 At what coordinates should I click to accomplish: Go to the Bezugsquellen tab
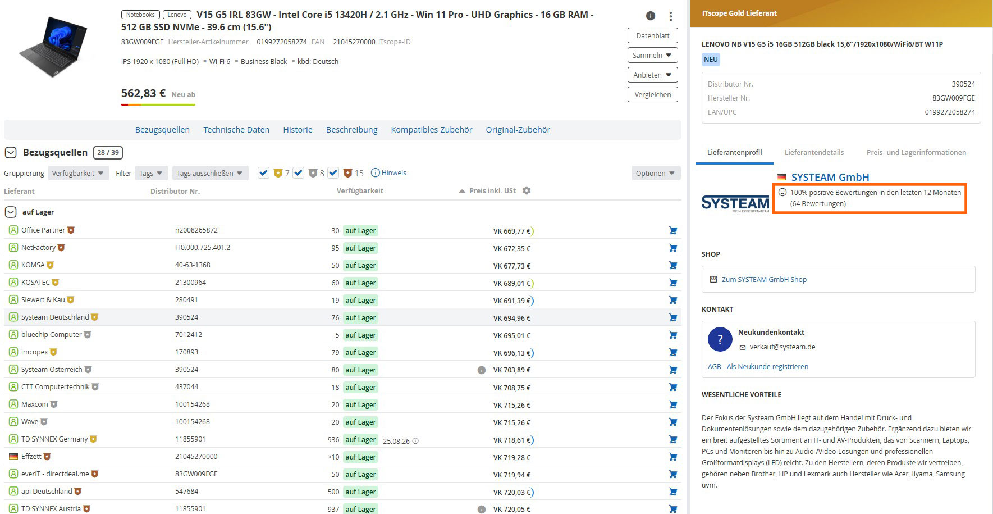point(162,130)
